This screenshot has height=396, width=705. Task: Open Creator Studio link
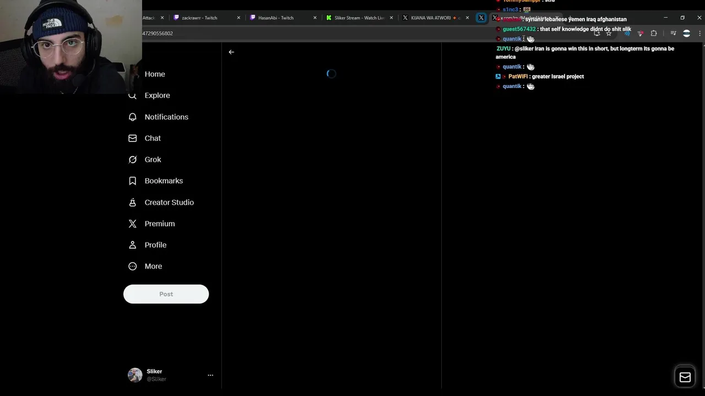coord(169,202)
